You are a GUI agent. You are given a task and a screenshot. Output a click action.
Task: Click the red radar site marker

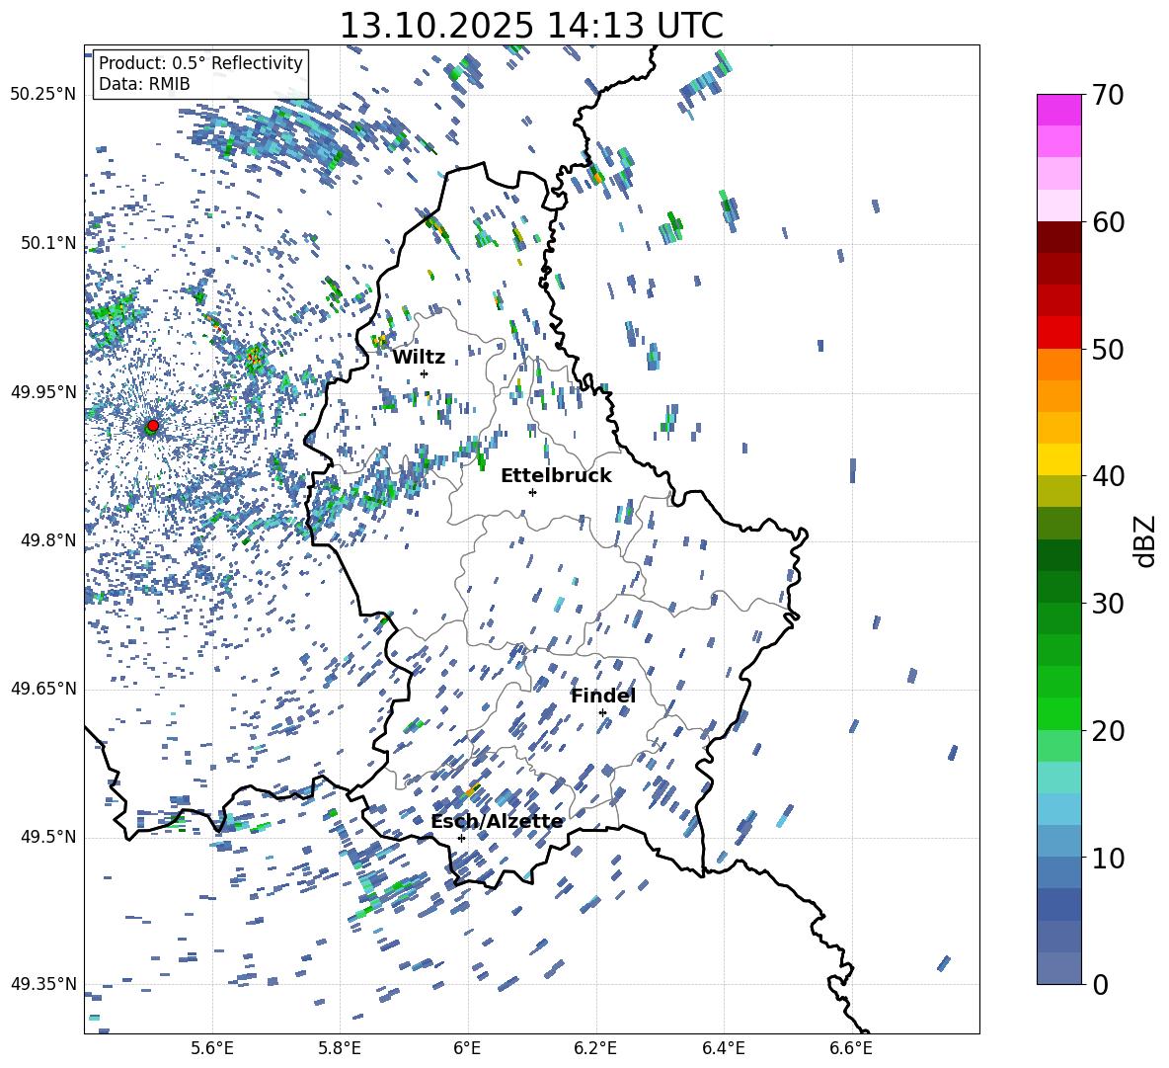(x=152, y=426)
